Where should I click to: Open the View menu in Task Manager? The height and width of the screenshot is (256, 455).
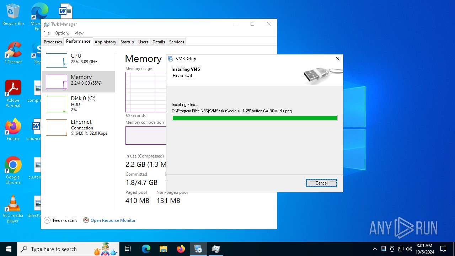[x=79, y=33]
